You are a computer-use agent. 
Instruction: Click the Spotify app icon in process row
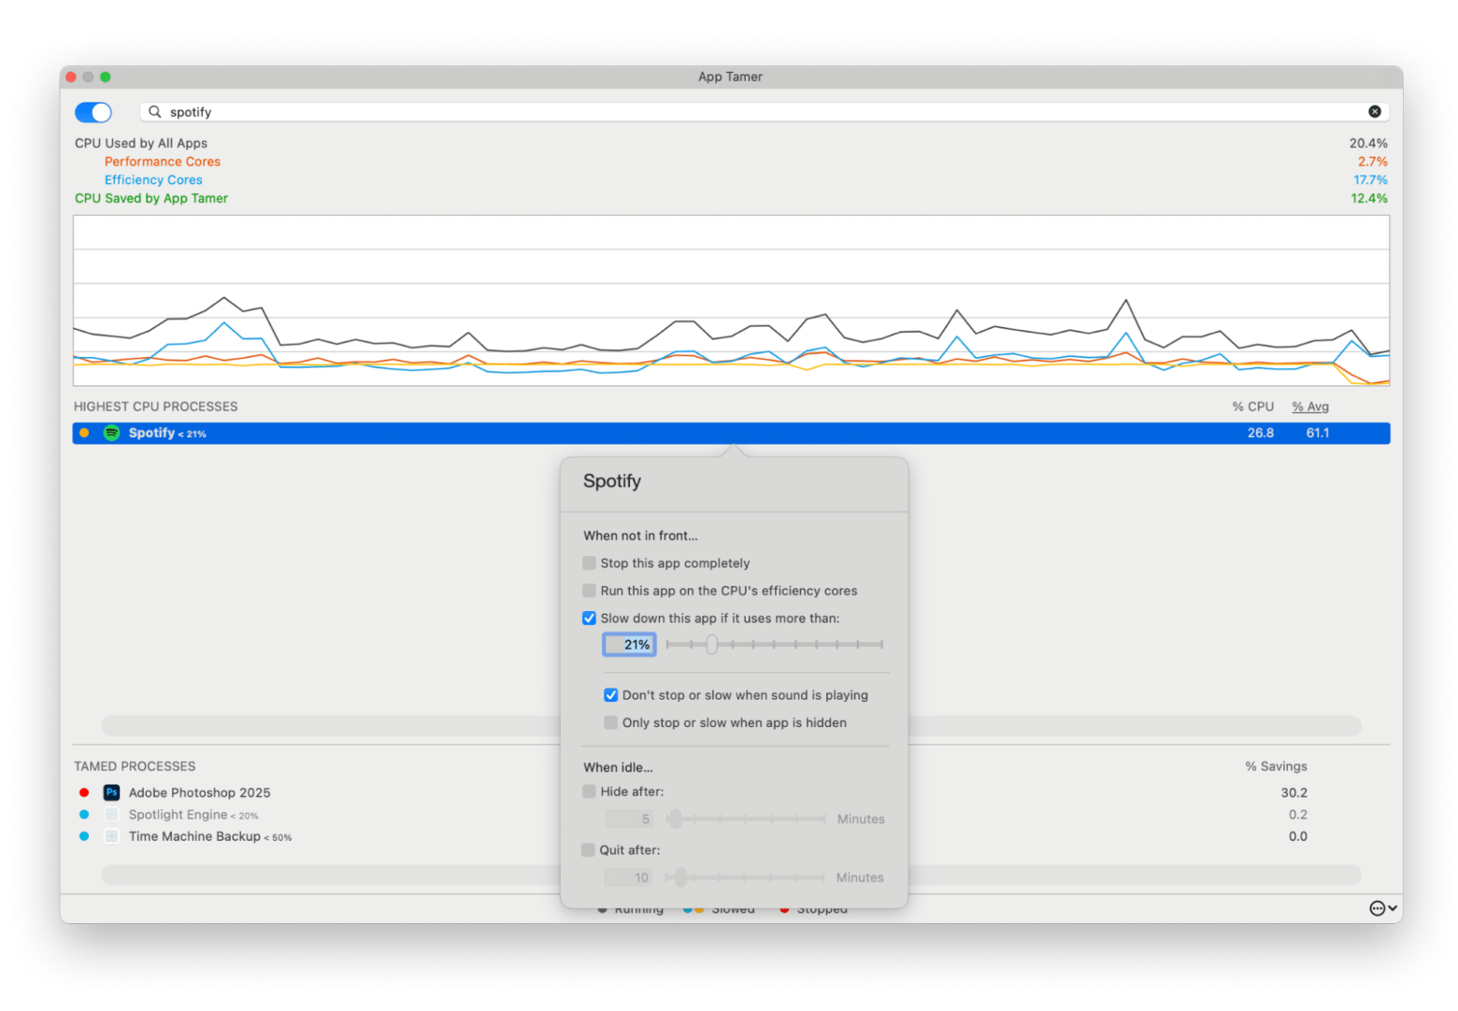coord(111,433)
